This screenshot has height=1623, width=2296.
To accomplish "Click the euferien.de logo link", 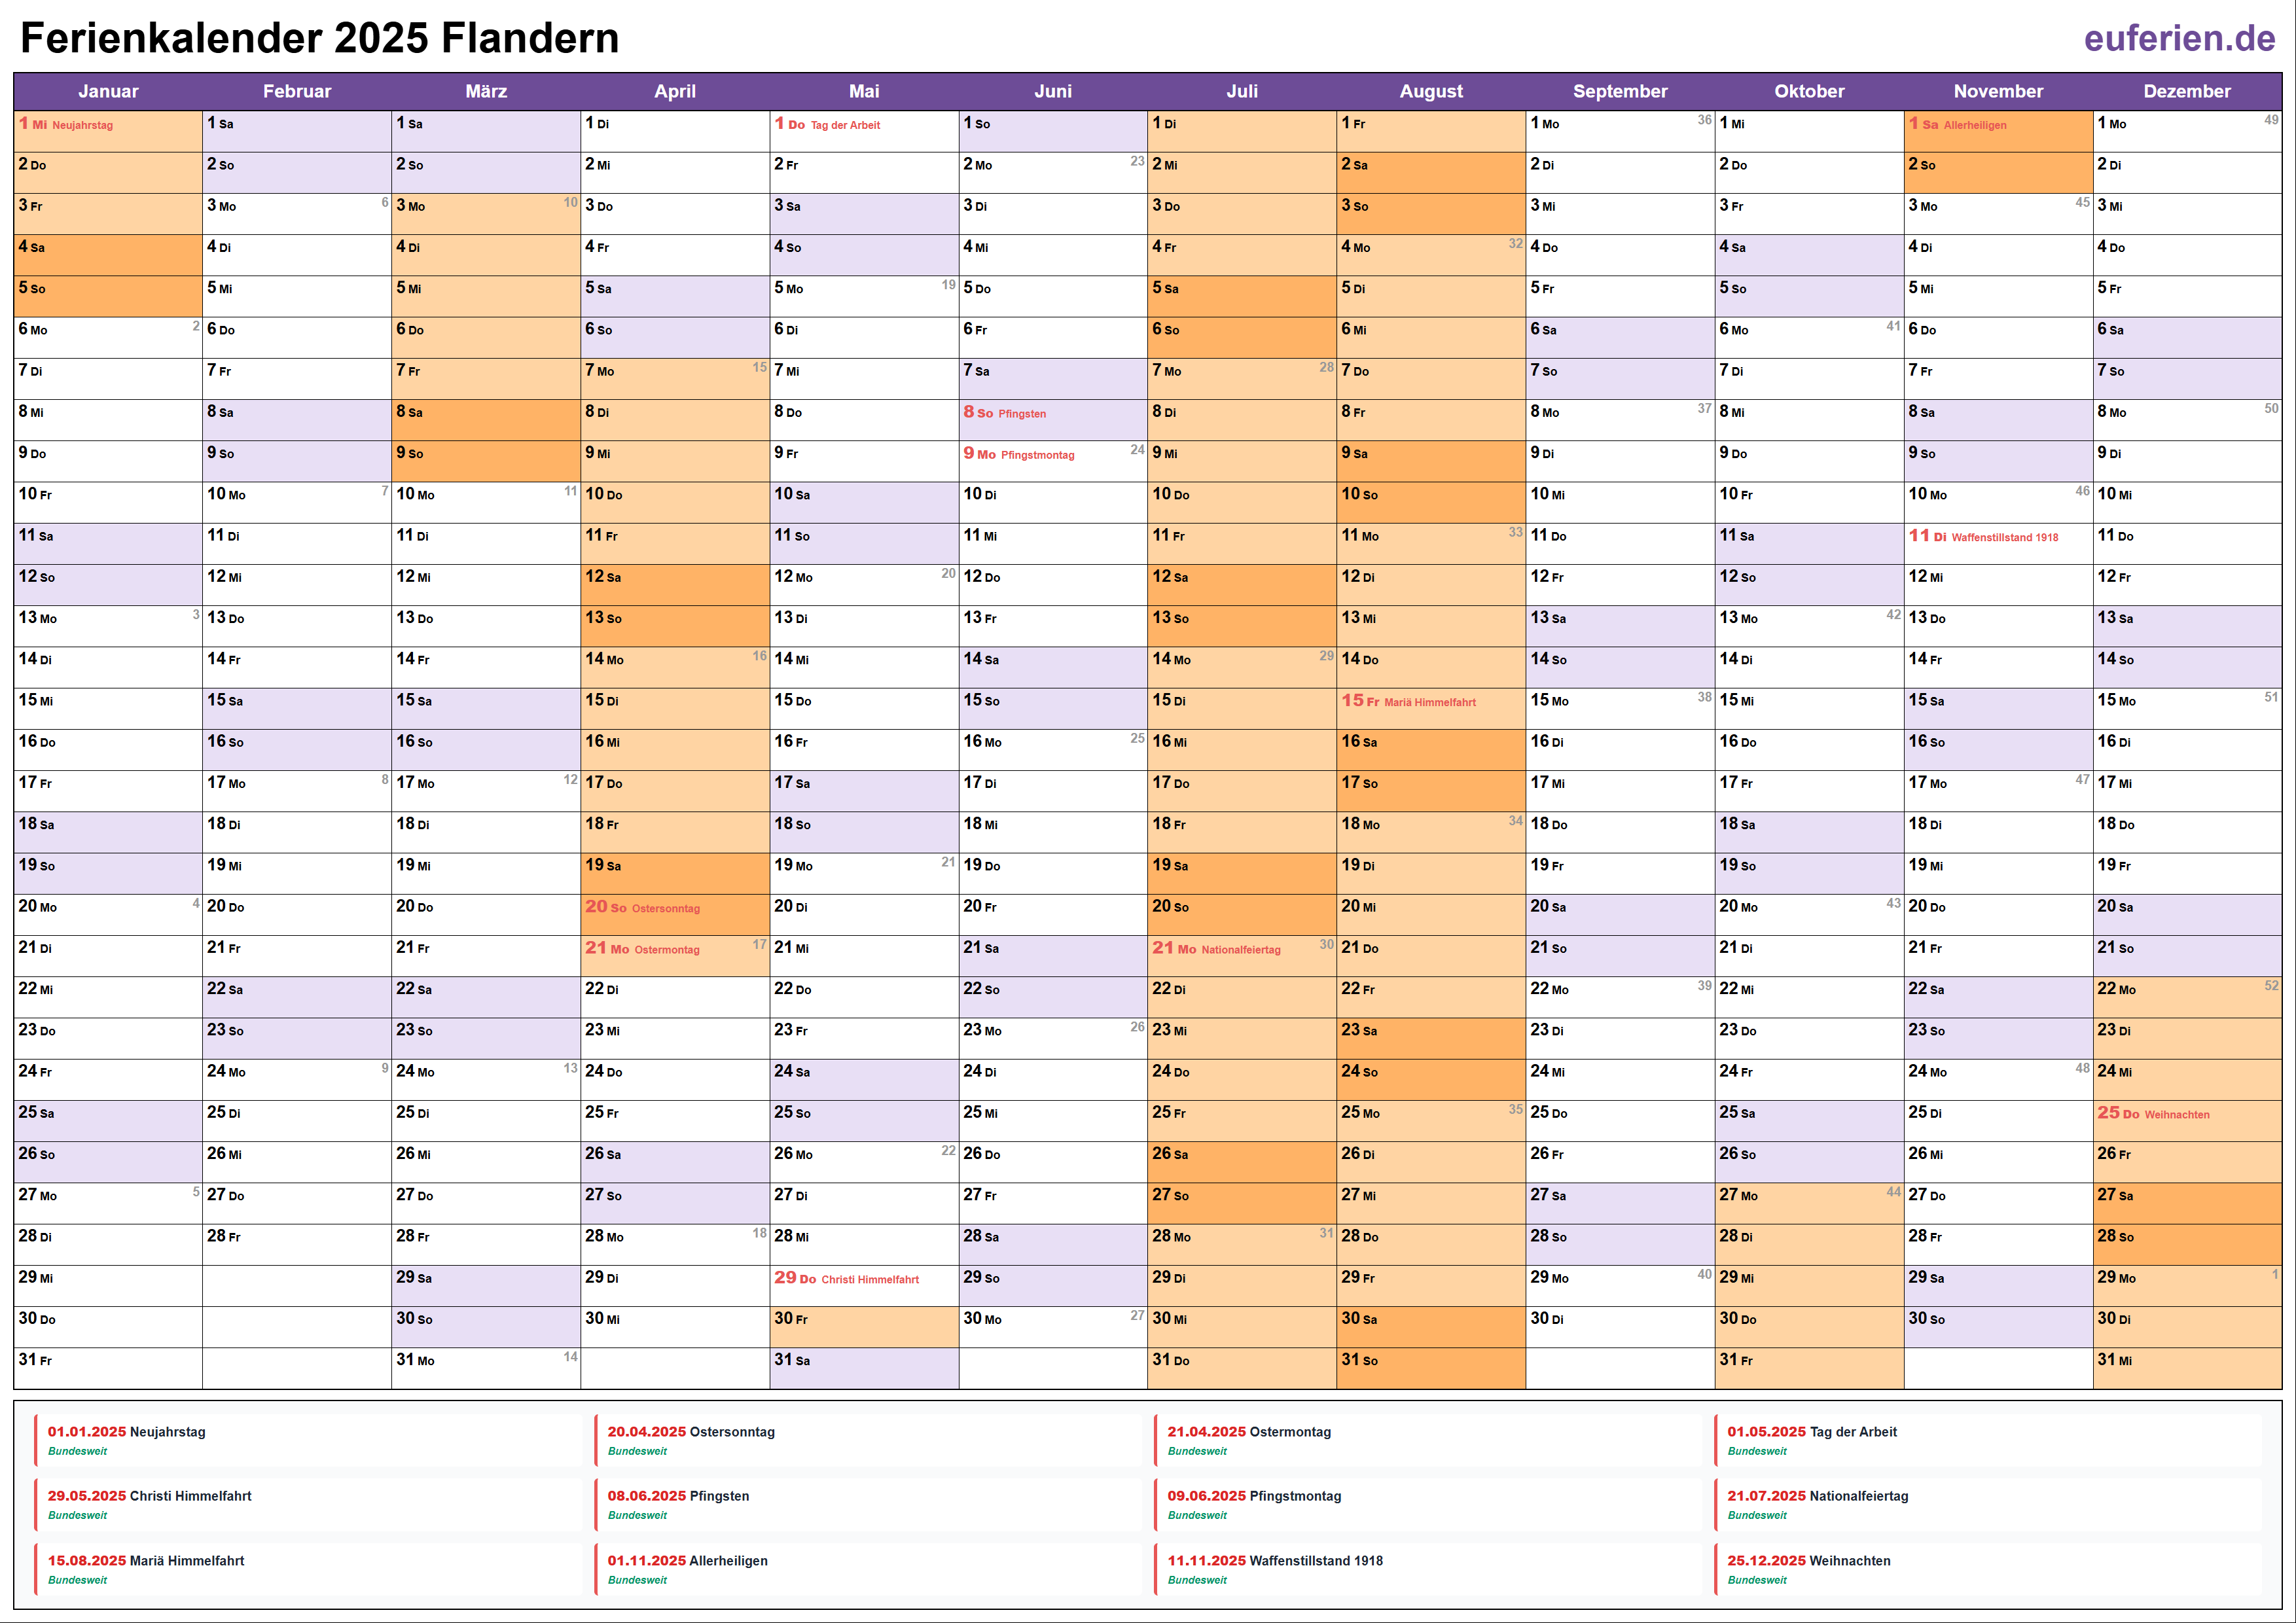I will (x=2179, y=39).
